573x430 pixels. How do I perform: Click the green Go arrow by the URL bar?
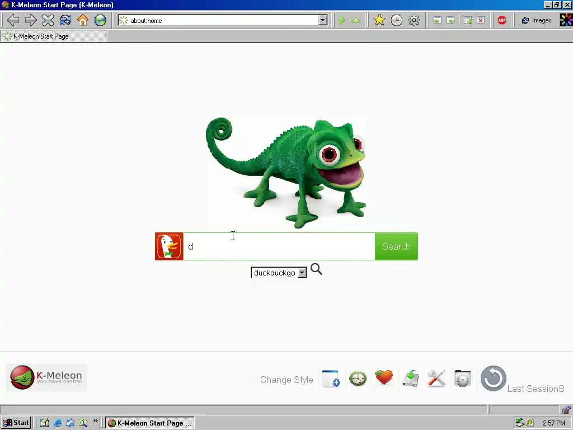(342, 20)
